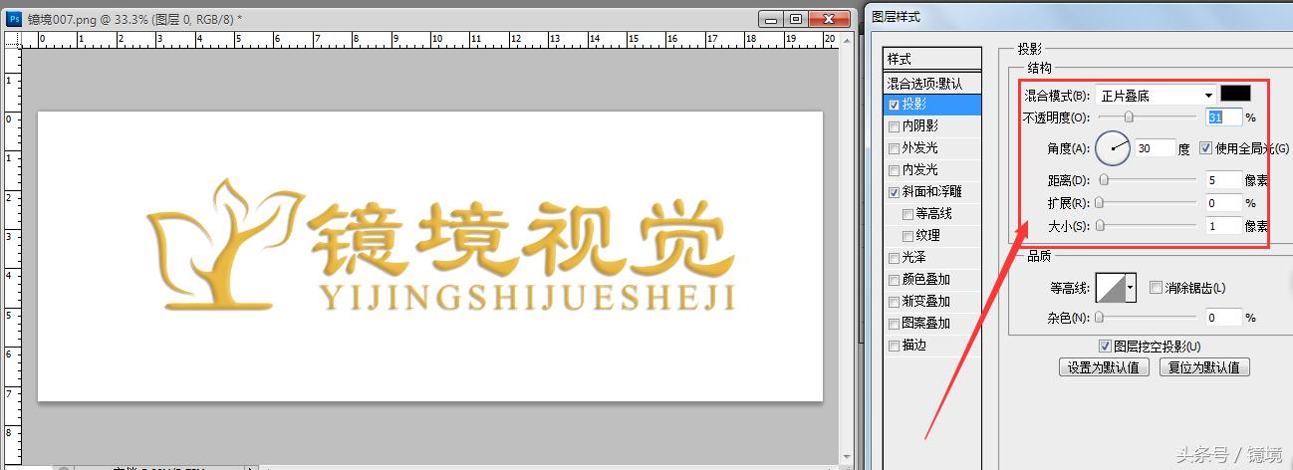Click the 大小 value field showing 1
Viewport: 1293px width, 470px height.
pos(1223,225)
